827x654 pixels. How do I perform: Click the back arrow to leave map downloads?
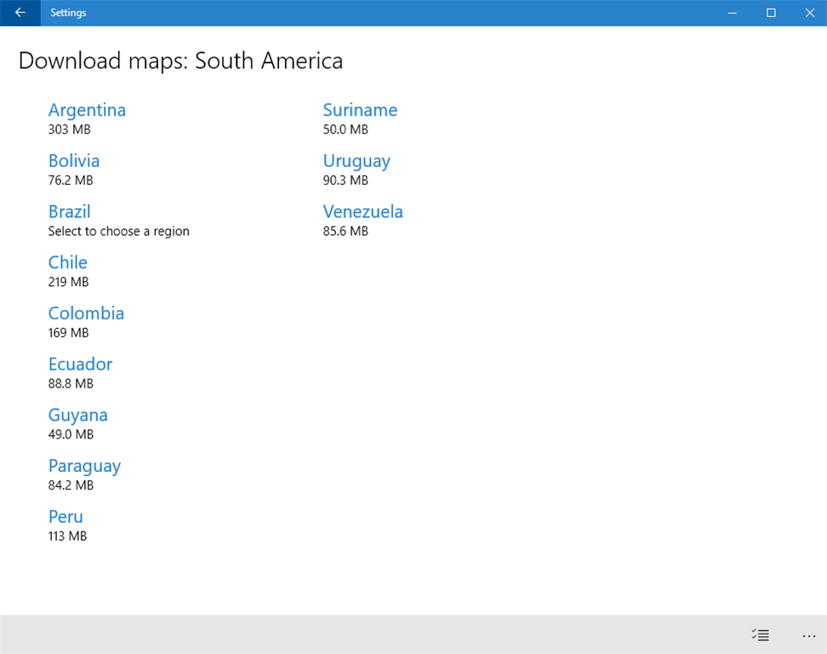click(19, 13)
